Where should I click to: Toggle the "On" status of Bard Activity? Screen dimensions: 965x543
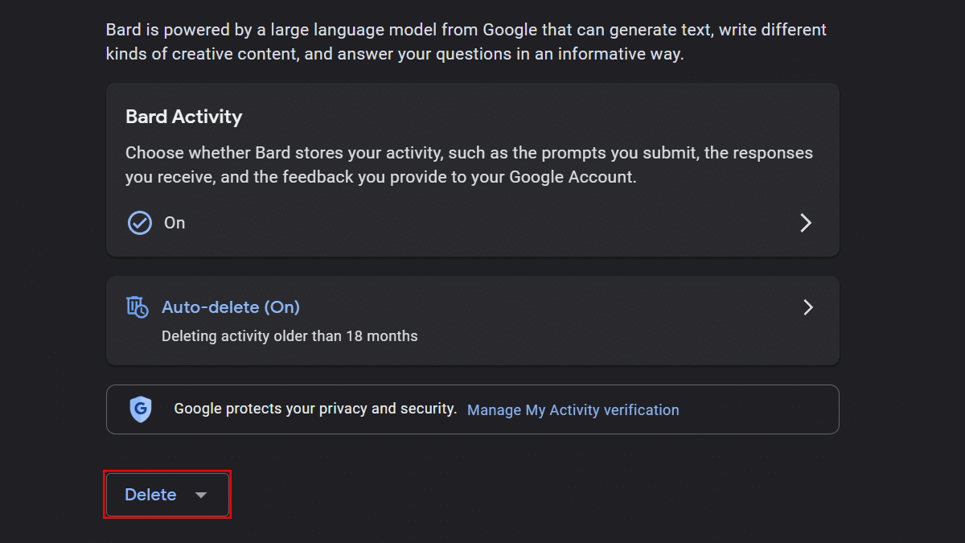[x=175, y=223]
